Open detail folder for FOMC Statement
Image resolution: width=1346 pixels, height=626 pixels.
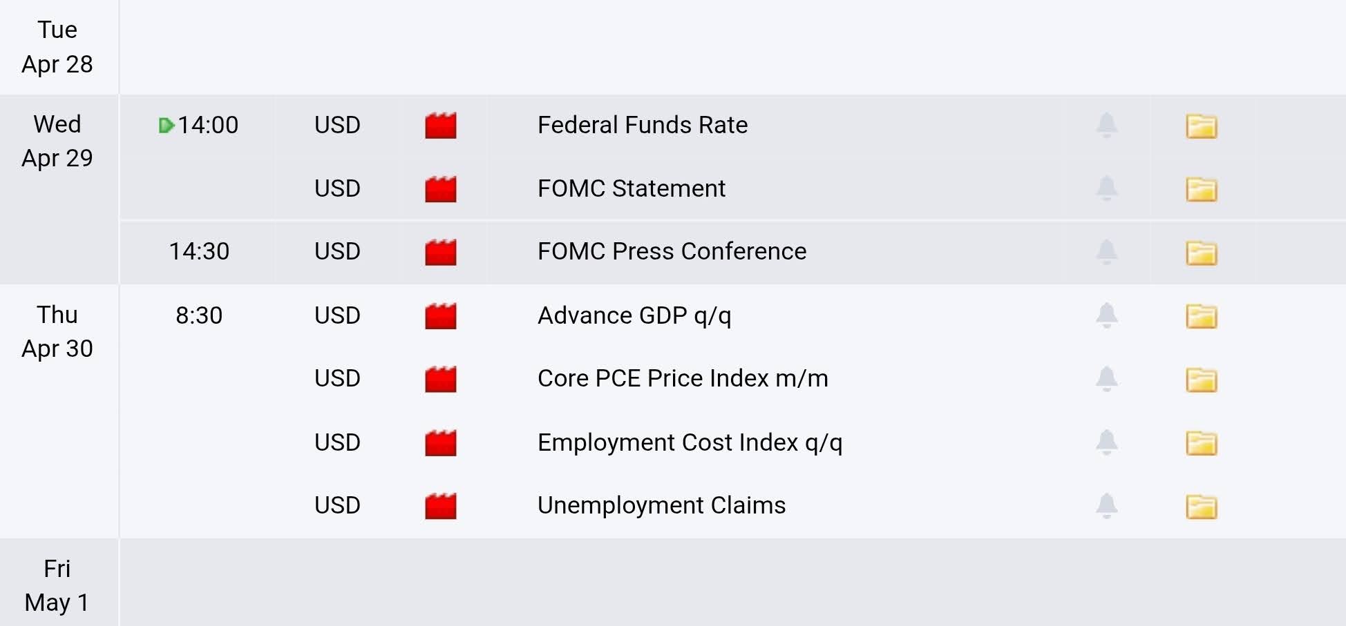pyautogui.click(x=1201, y=189)
